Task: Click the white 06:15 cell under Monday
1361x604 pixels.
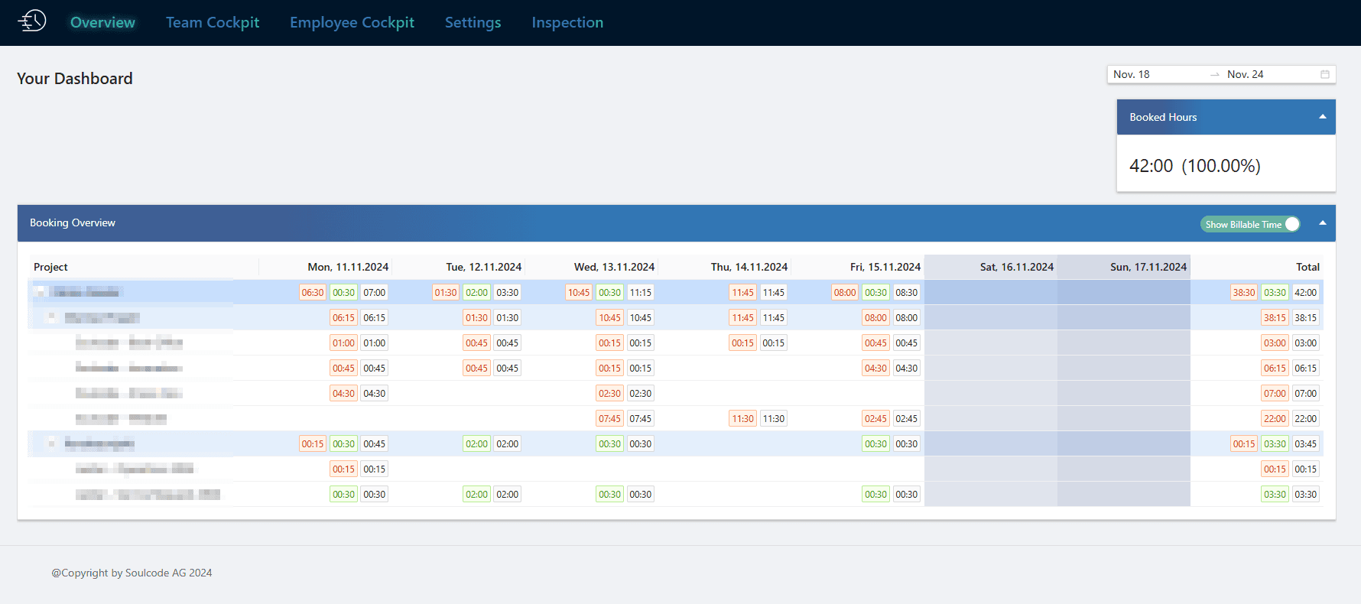Action: (375, 317)
